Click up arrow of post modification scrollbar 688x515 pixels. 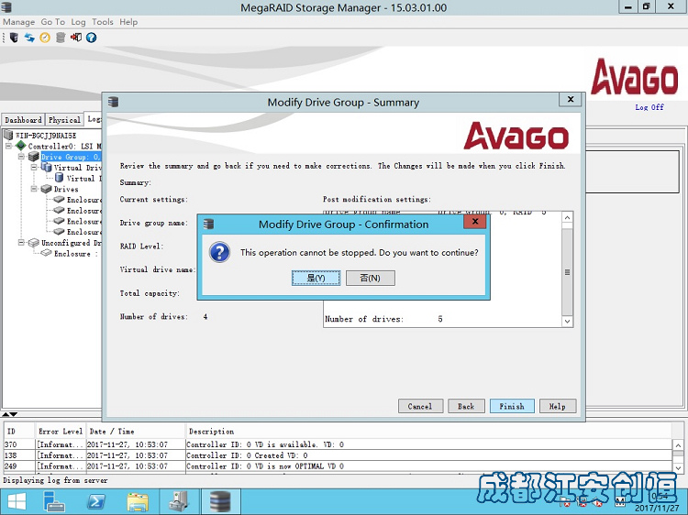pyautogui.click(x=567, y=218)
